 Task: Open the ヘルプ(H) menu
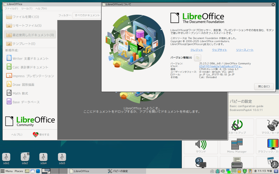(41, 8)
